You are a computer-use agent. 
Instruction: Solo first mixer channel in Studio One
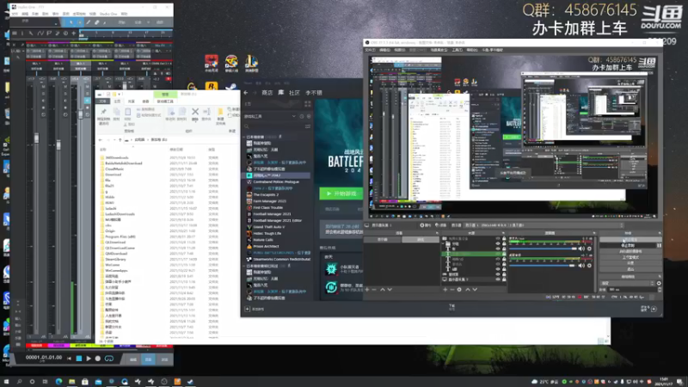tap(44, 94)
